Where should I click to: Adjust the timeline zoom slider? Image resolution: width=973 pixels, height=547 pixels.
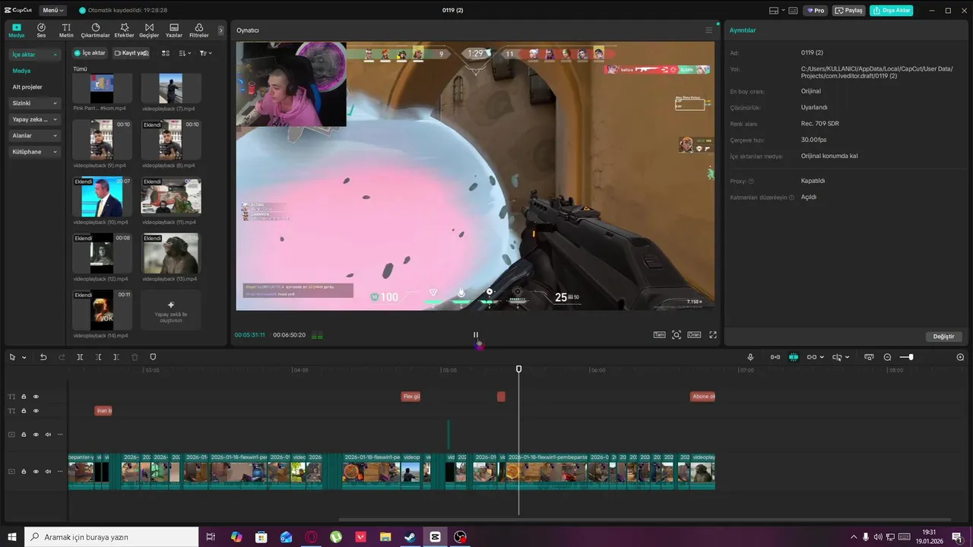coord(911,357)
